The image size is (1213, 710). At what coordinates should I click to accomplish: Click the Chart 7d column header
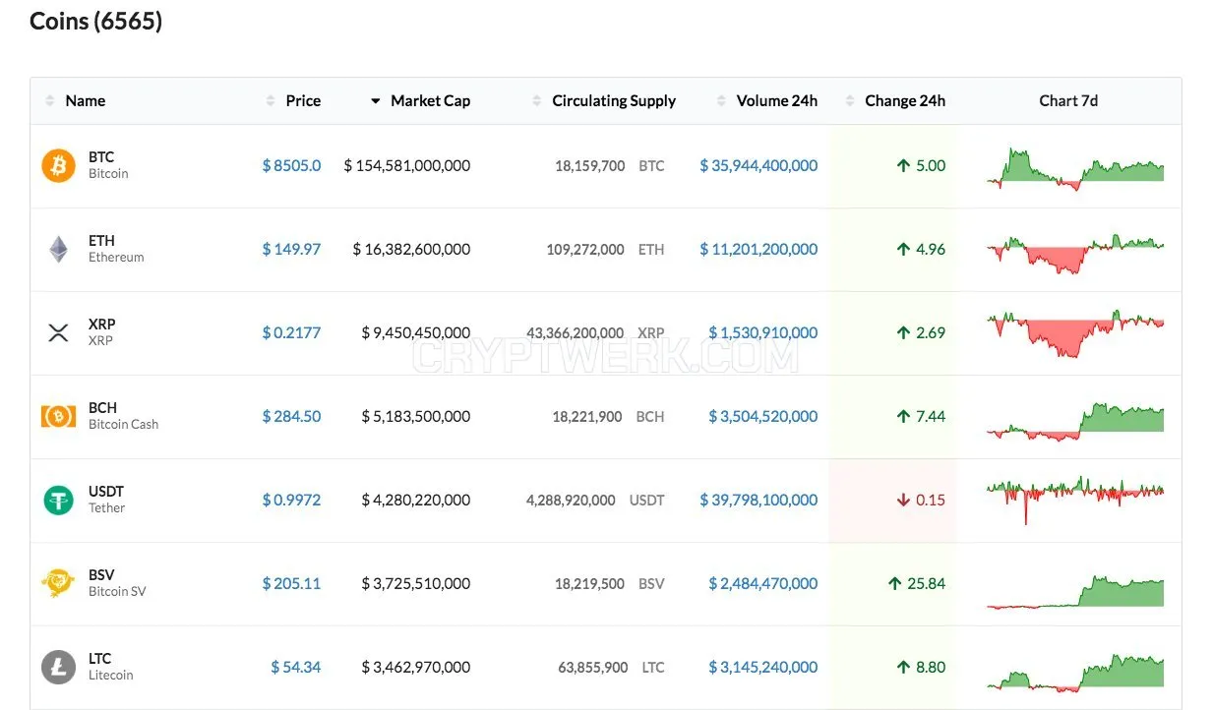point(1068,100)
